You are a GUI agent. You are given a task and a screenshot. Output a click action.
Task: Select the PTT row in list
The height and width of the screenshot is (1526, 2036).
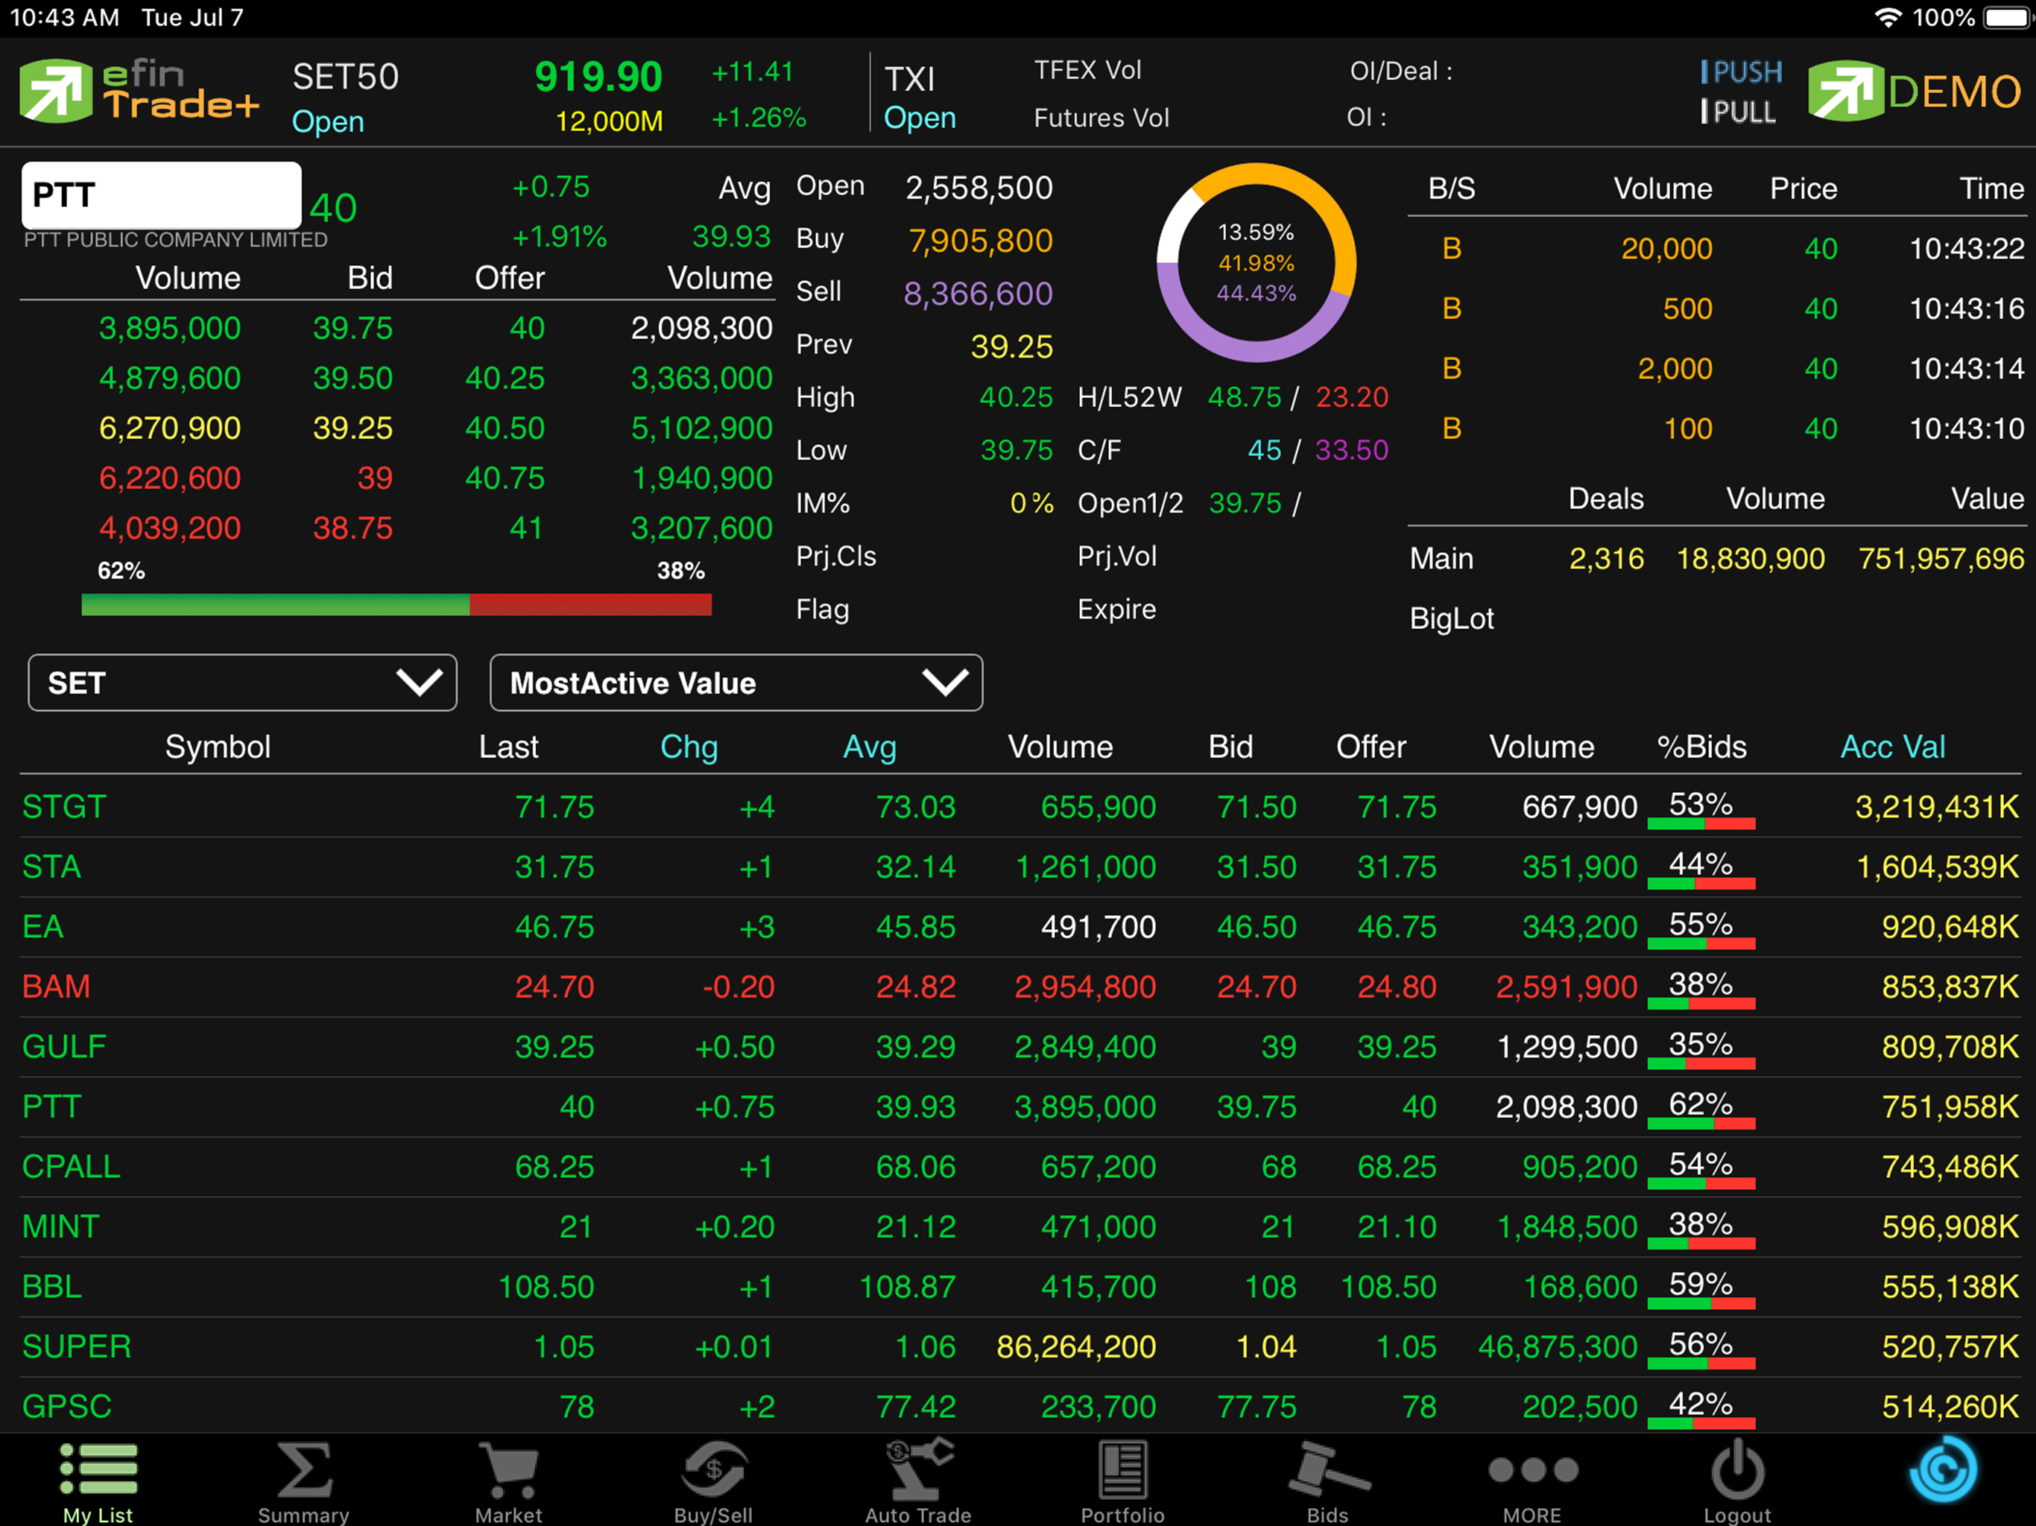[x=1019, y=1106]
